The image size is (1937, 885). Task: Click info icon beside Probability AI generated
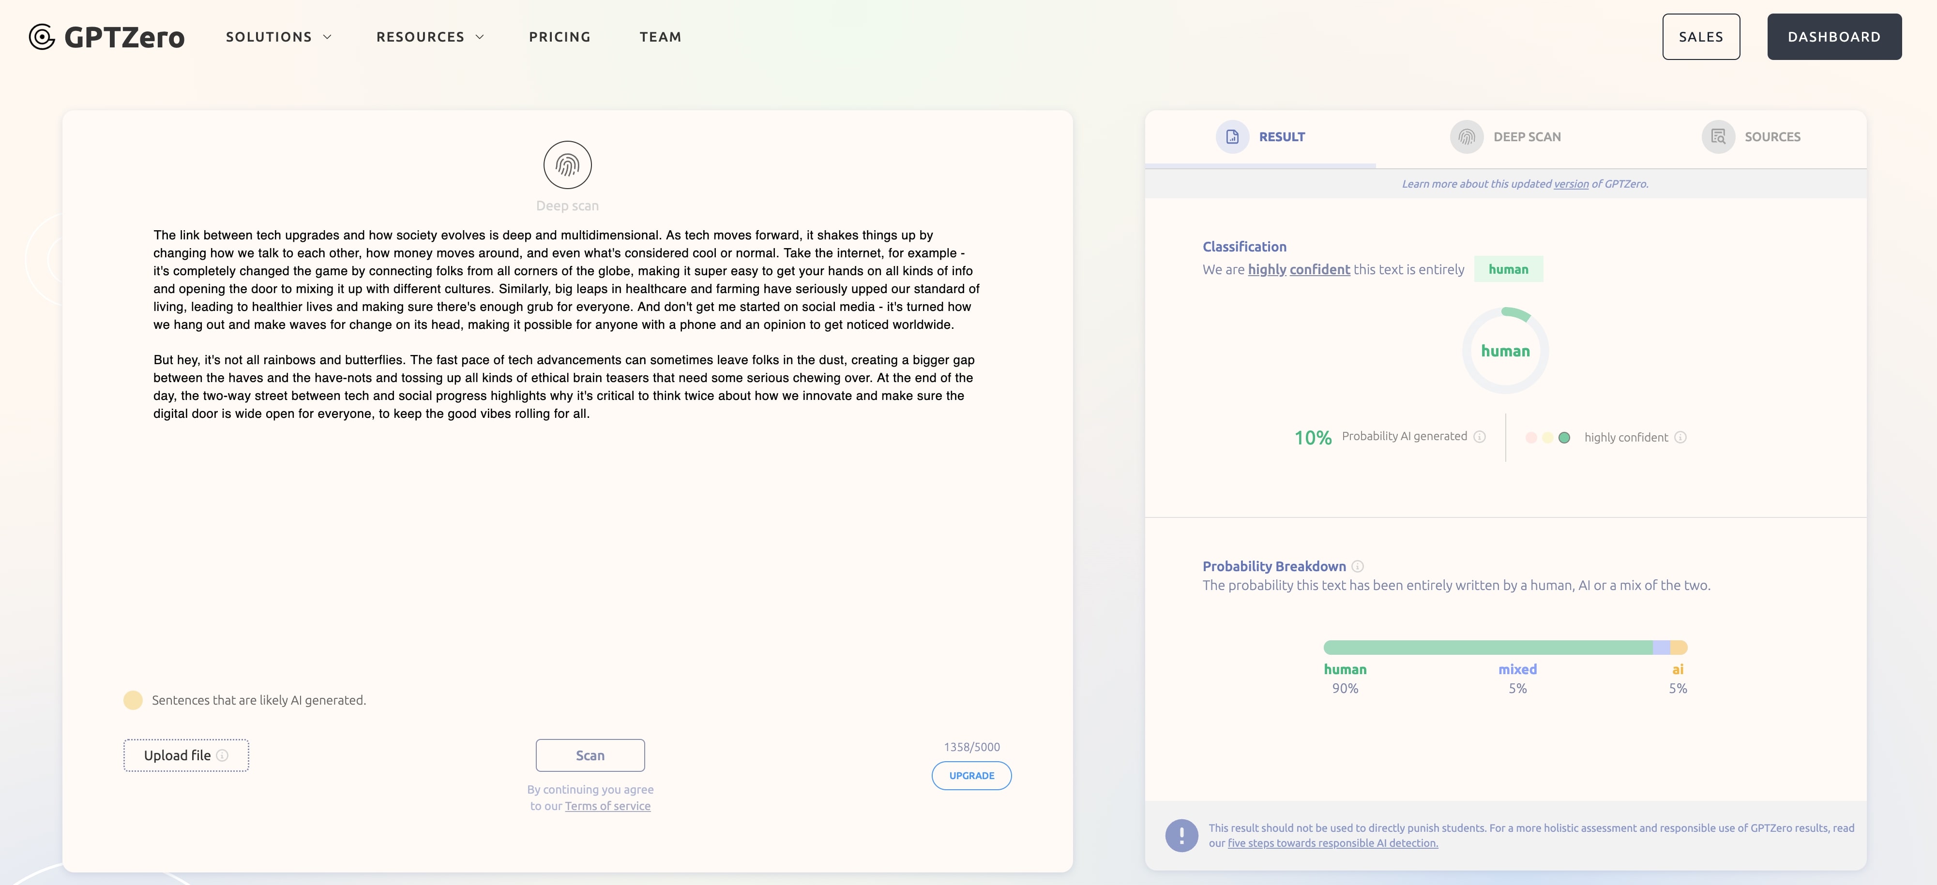tap(1479, 437)
